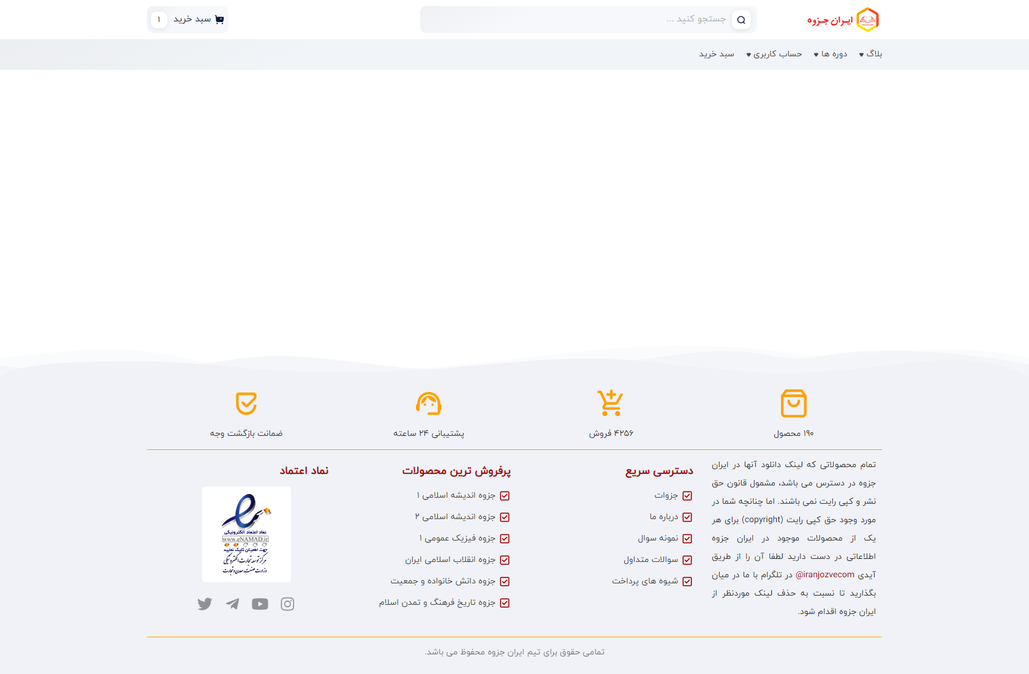Expand the دوره ها dropdown menu
Screen dimensions: 1029x674
pyautogui.click(x=831, y=54)
